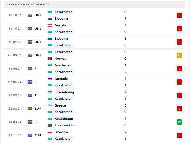Click the Azerbaijan flag icon
Image resolution: width=190 pixels, height=143 pixels.
coord(50,65)
